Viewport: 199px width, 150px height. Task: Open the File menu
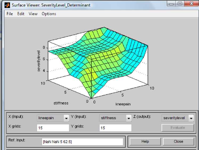[10, 14]
